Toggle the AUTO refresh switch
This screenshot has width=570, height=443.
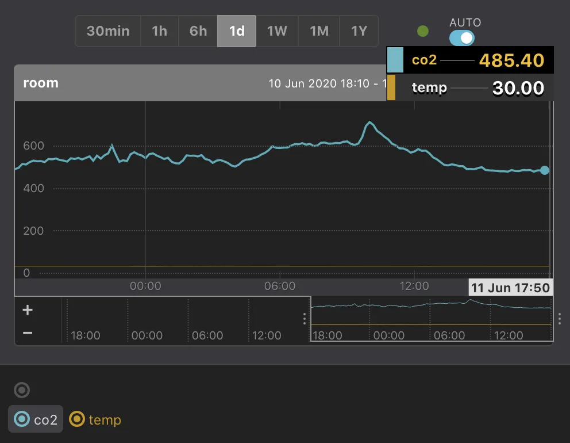462,38
